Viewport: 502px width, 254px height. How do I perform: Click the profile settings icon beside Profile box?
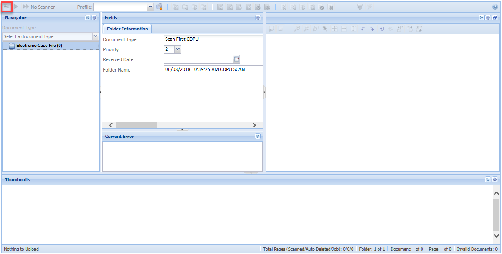point(159,7)
